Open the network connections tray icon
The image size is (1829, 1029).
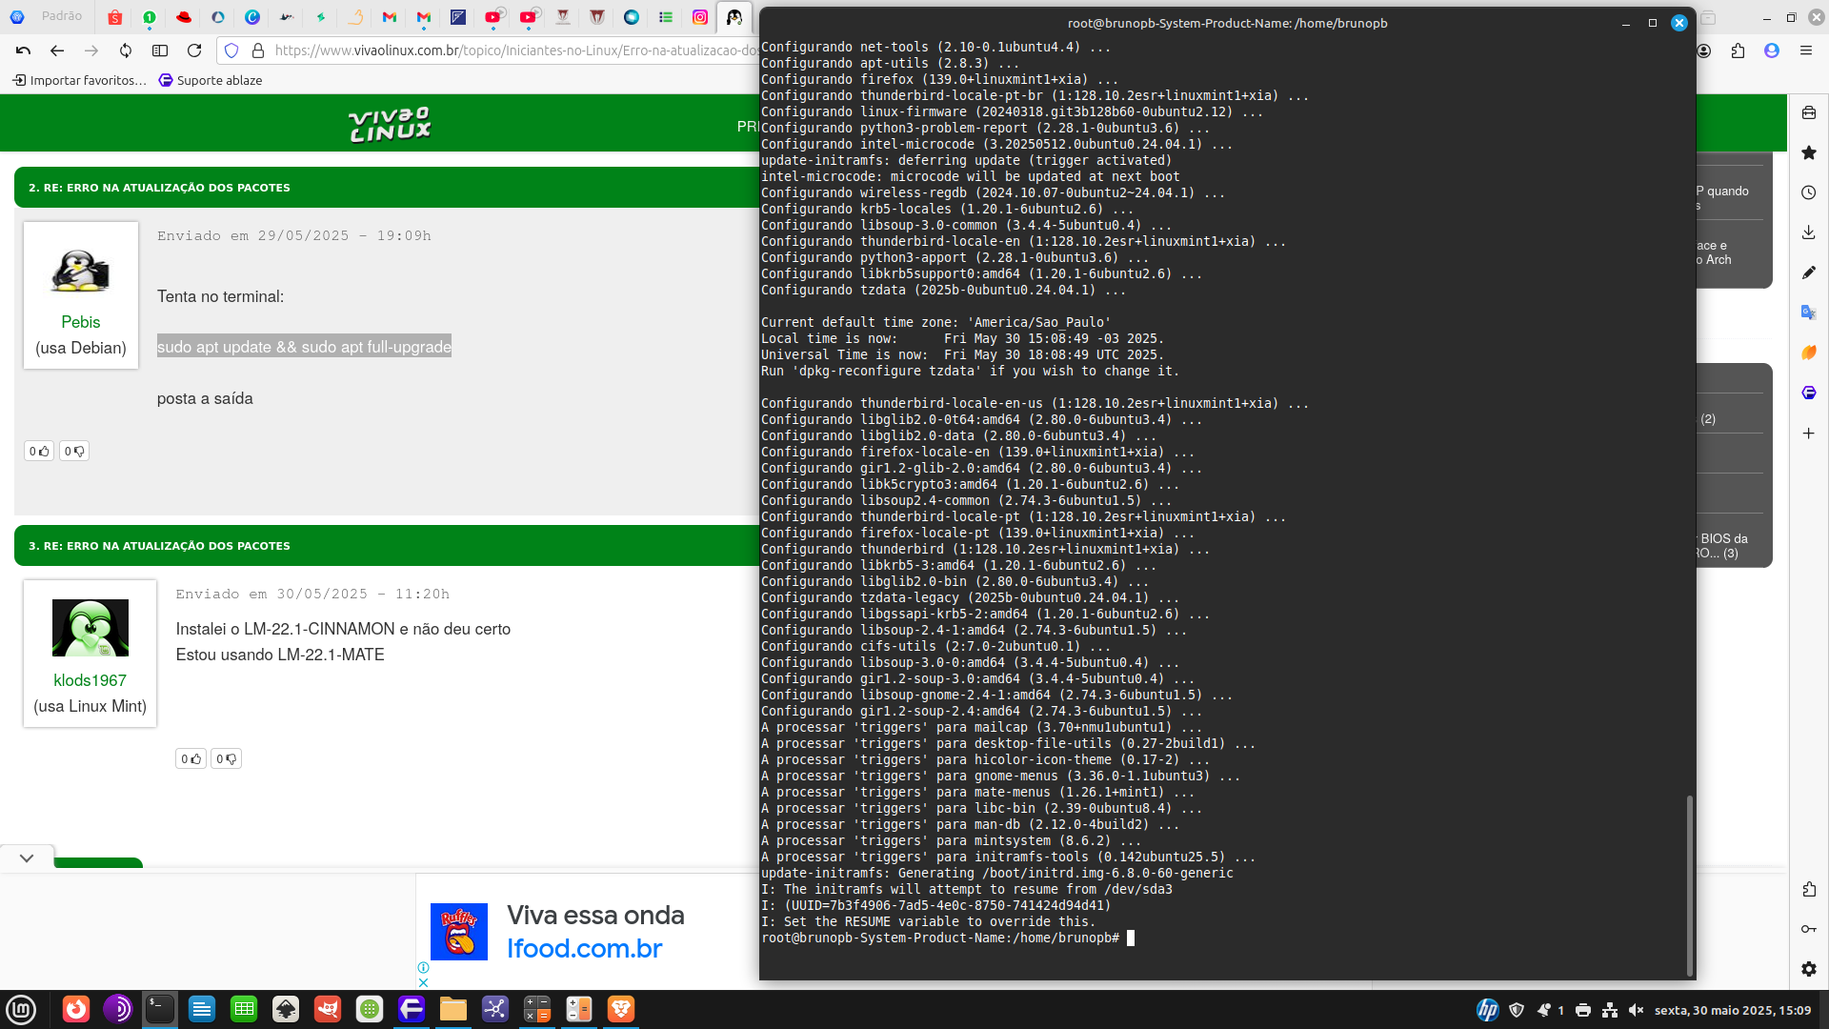[1610, 1010]
